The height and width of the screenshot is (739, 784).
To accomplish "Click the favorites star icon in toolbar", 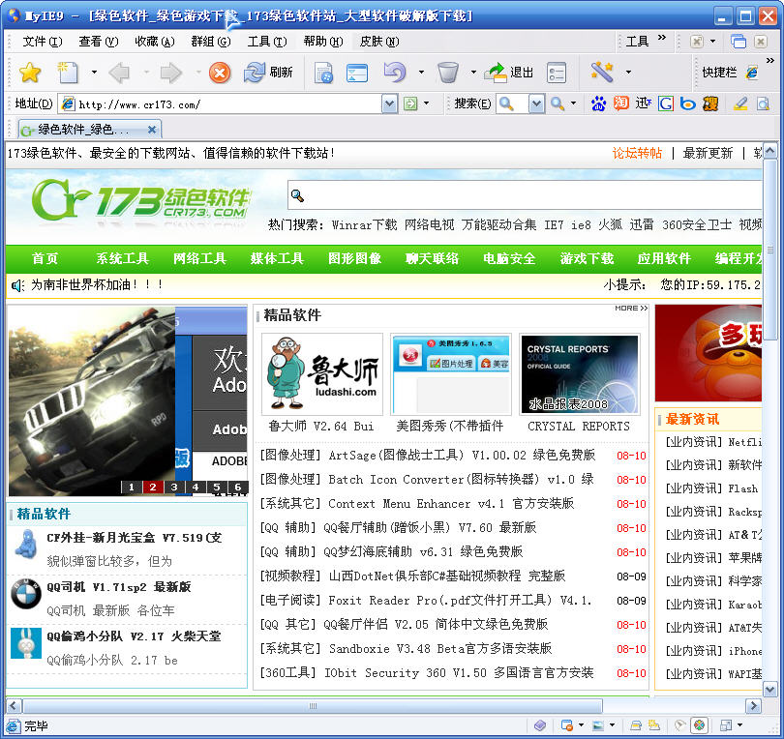I will pos(30,73).
